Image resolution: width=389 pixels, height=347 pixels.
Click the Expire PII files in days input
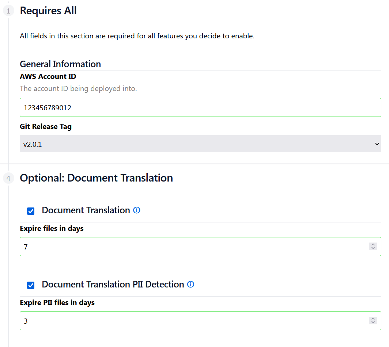pyautogui.click(x=183, y=320)
